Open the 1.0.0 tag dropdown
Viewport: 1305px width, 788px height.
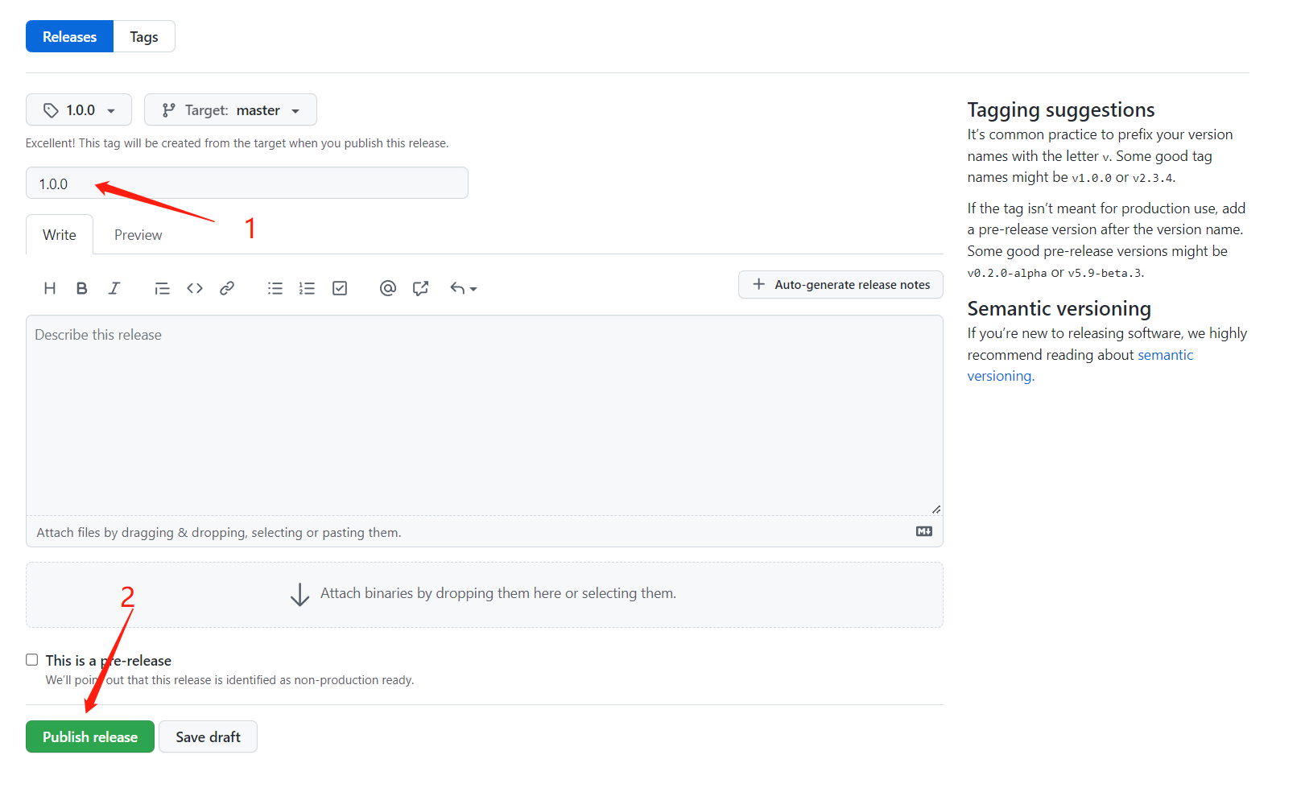pyautogui.click(x=79, y=109)
